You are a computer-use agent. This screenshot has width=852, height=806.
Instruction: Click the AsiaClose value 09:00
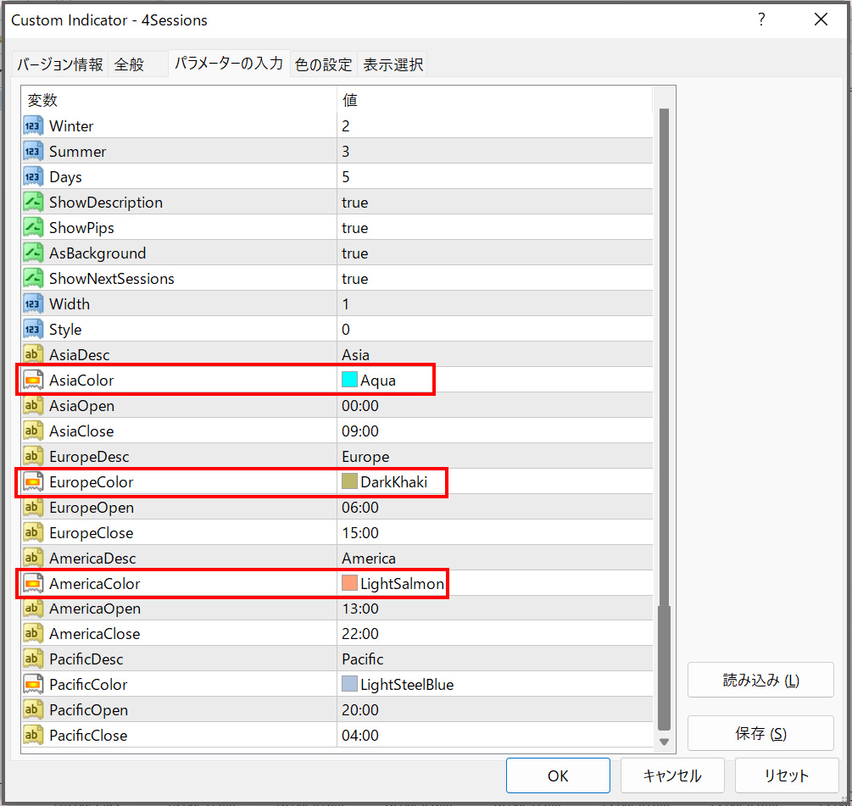coord(360,431)
